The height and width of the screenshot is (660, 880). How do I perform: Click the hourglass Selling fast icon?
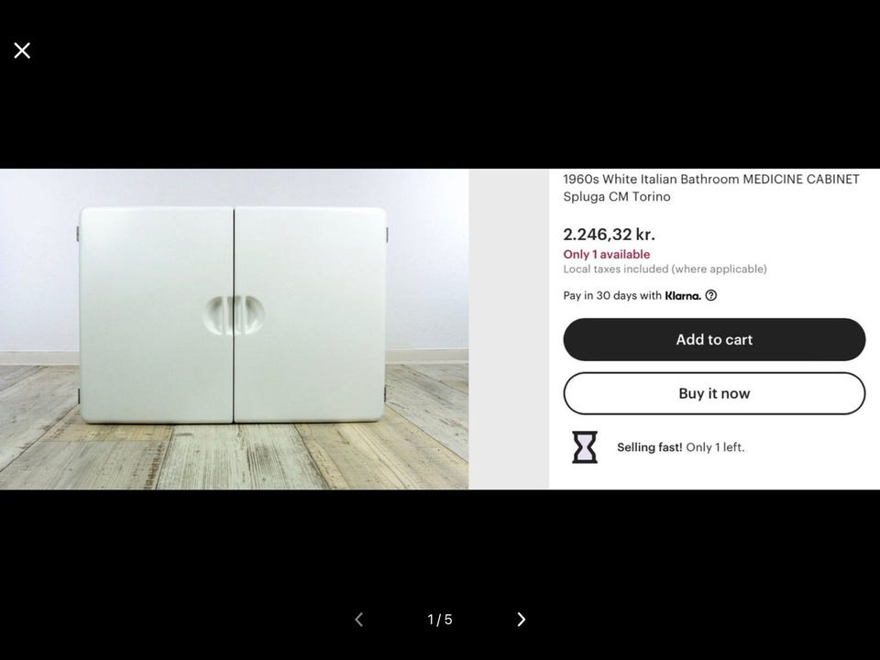click(x=585, y=446)
